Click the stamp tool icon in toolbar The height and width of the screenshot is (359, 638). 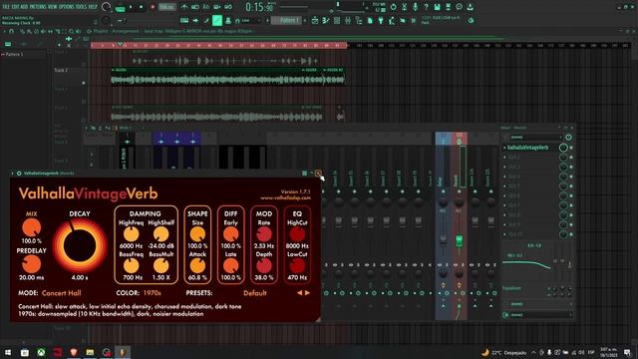pos(228,20)
